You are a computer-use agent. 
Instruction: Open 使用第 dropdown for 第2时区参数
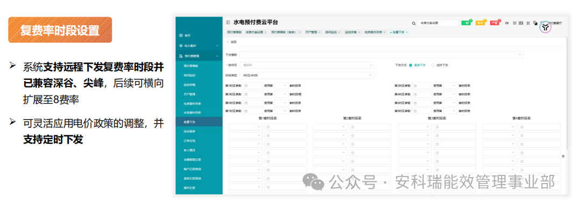450,86
